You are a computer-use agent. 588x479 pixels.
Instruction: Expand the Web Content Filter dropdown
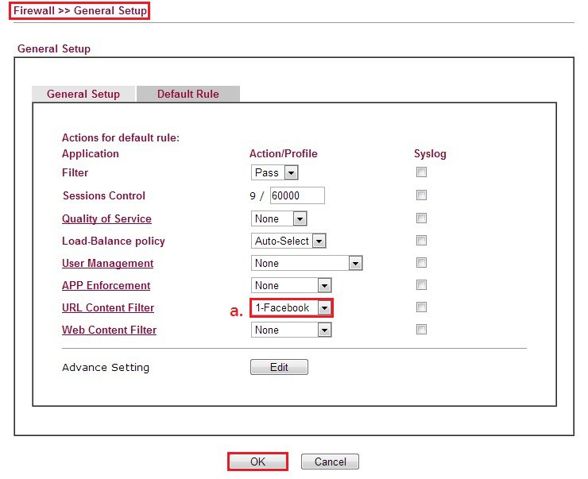pos(291,330)
